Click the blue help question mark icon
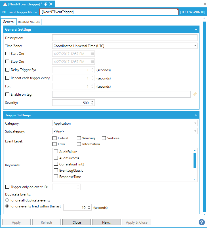The width and height of the screenshot is (208, 229). (x=202, y=222)
